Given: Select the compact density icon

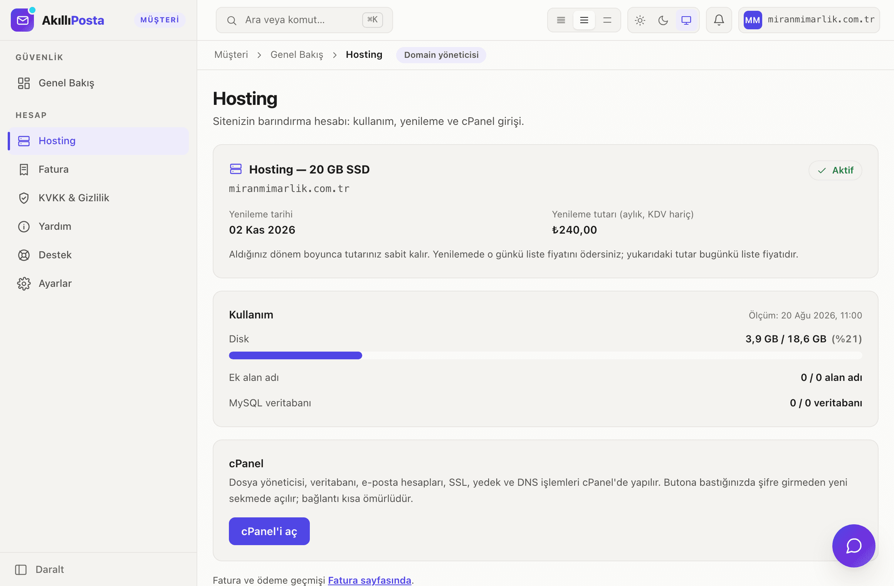Looking at the screenshot, I should pyautogui.click(x=561, y=20).
